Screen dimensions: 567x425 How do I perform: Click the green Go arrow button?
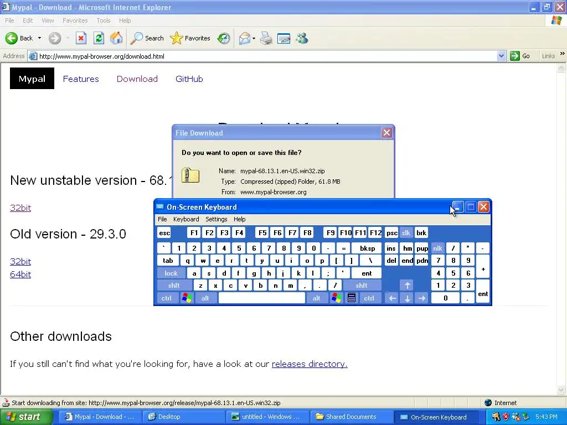pos(514,56)
